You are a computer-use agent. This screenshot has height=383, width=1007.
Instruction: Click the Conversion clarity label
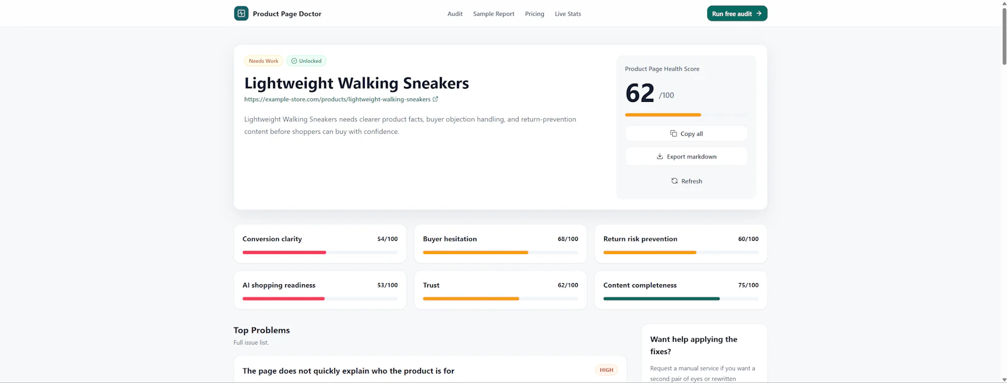click(x=272, y=239)
